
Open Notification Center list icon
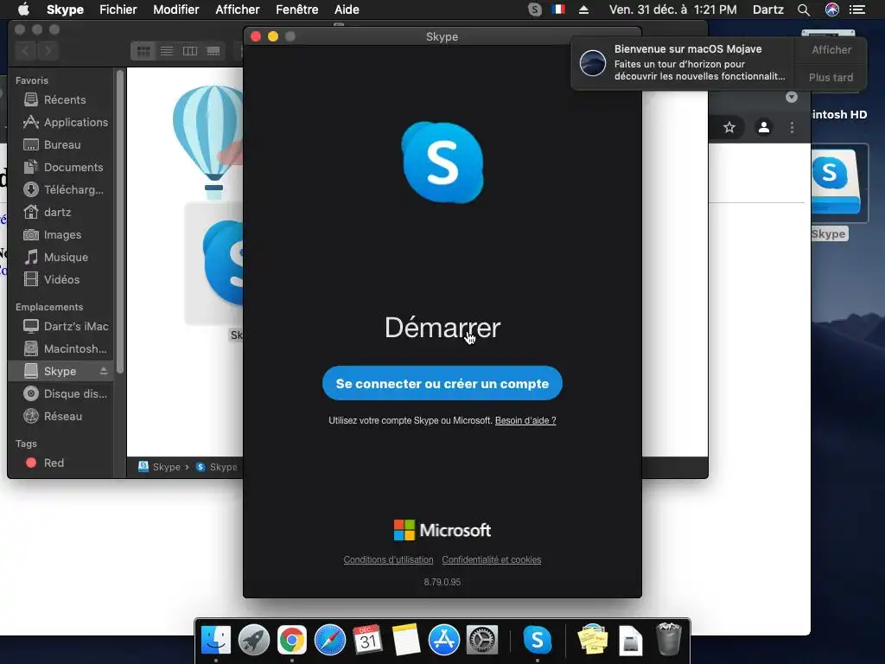click(x=857, y=10)
